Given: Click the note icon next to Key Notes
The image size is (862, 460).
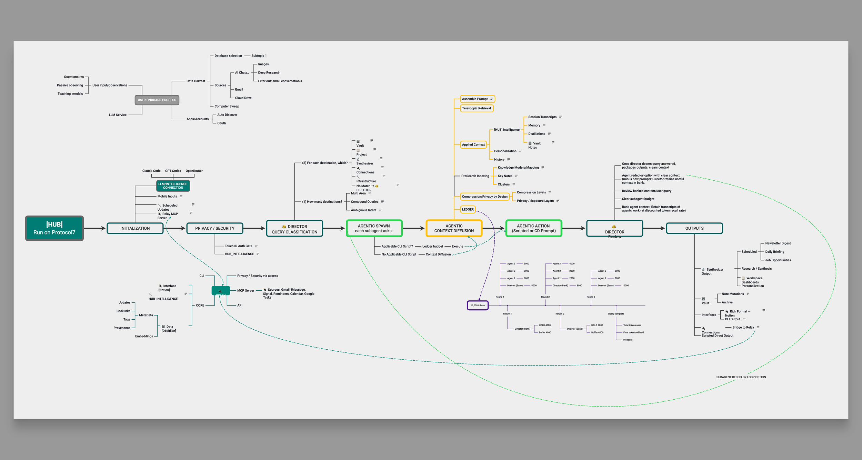Looking at the screenshot, I should [x=516, y=176].
